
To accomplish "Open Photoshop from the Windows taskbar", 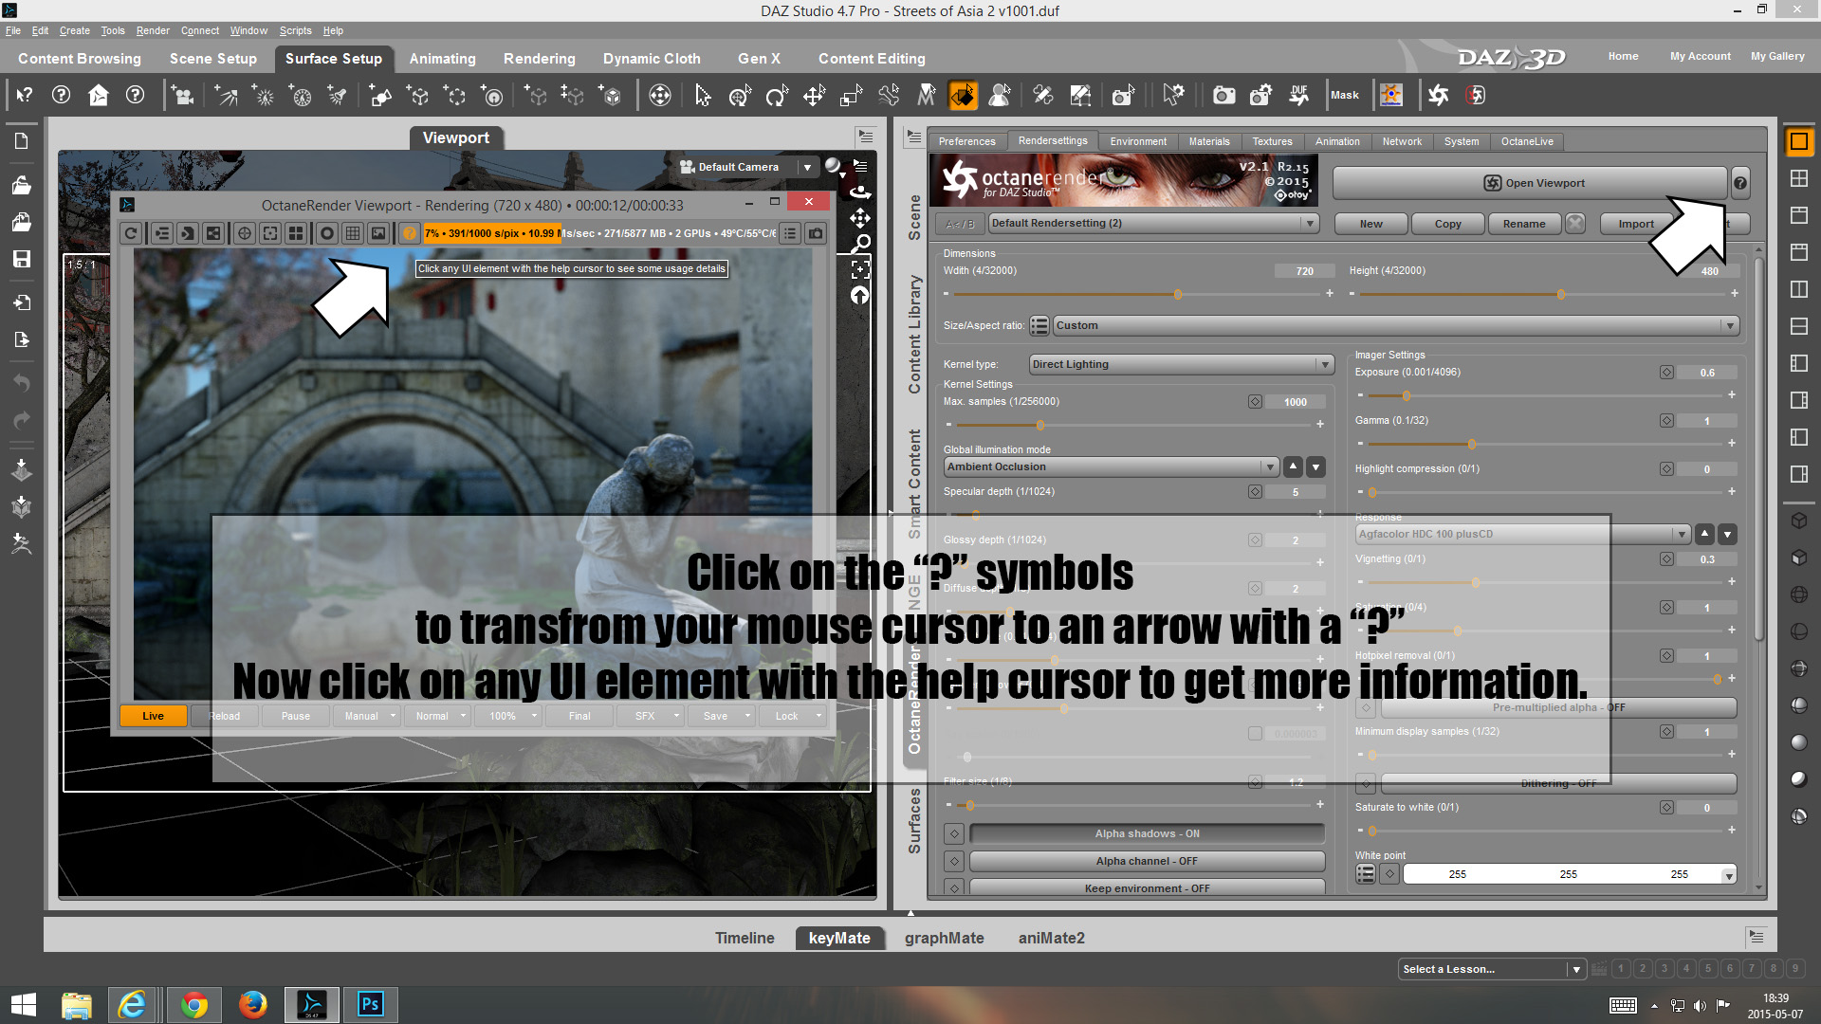I will [371, 1004].
